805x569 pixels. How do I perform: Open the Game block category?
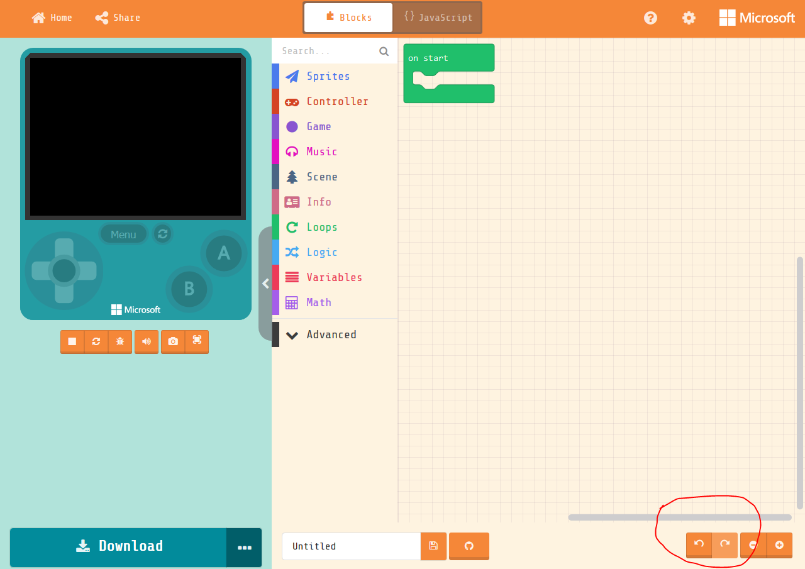pos(335,126)
